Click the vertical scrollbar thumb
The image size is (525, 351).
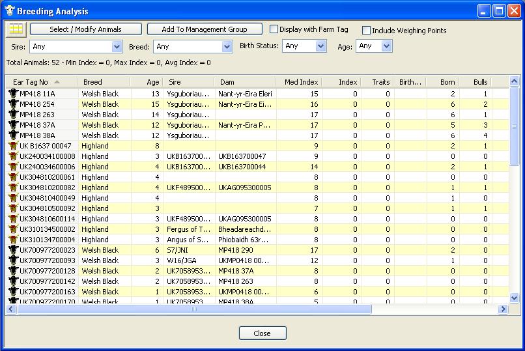click(x=515, y=126)
